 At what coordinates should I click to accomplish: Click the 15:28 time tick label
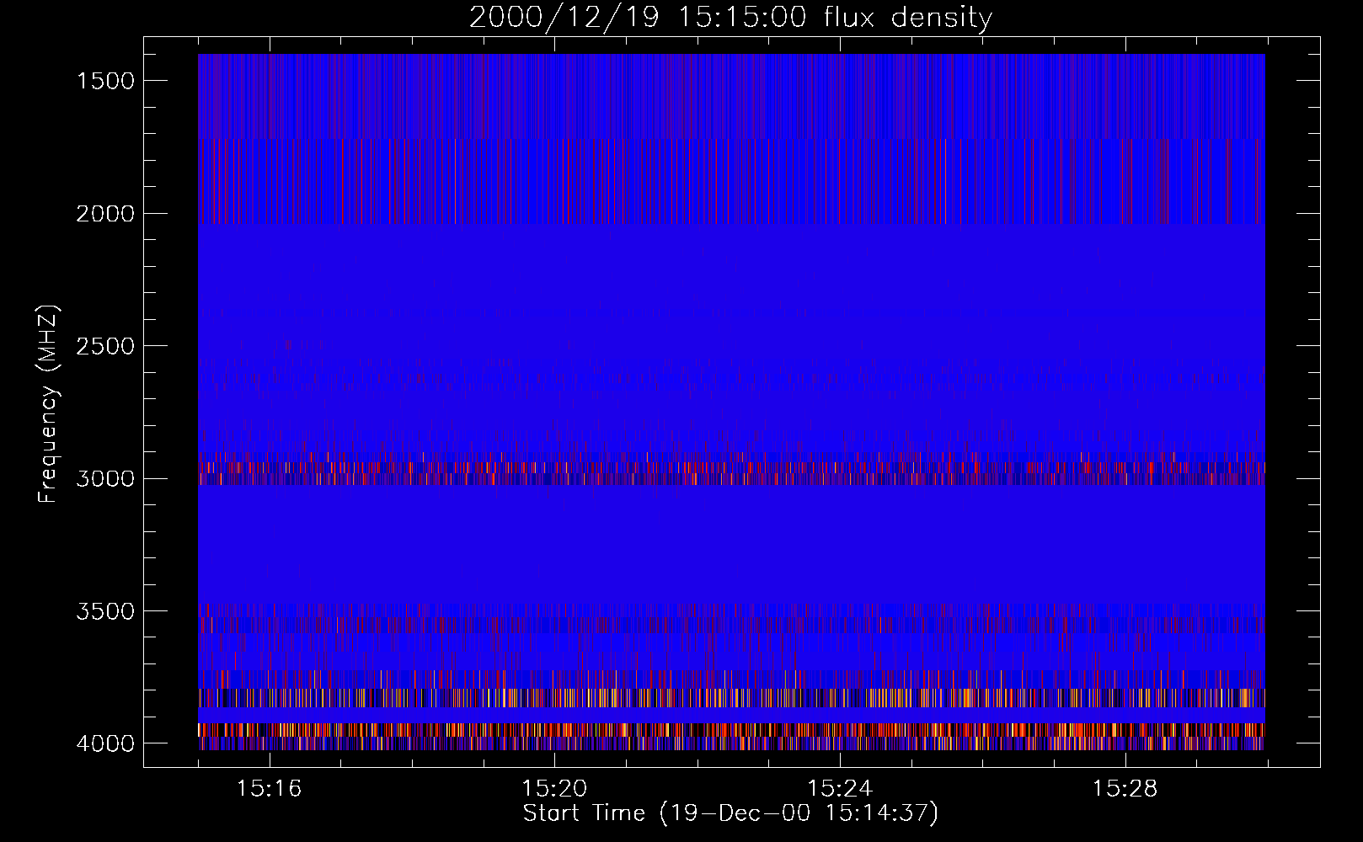[x=1125, y=789]
